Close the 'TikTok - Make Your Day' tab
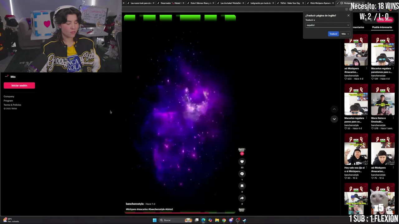 (303, 3)
